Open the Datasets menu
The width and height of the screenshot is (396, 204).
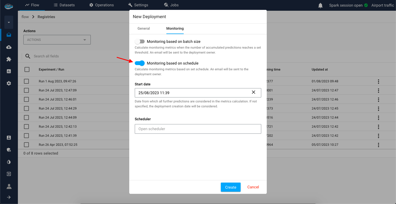click(64, 5)
